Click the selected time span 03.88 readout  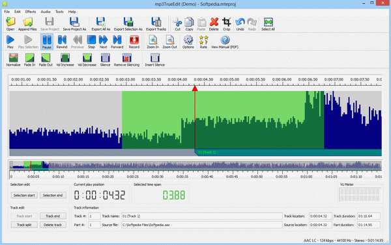(x=174, y=195)
